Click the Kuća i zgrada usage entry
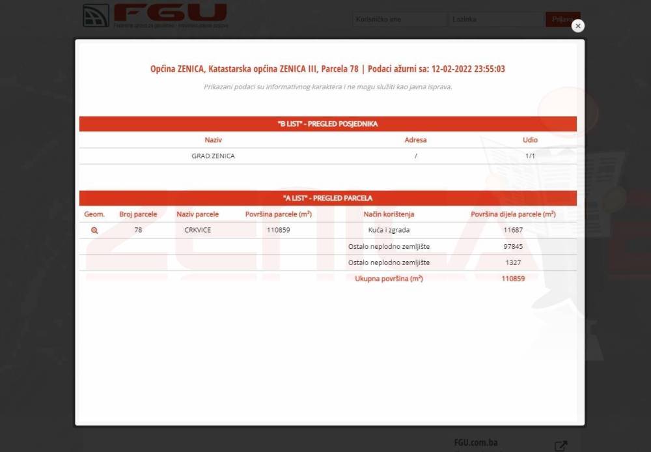 point(389,230)
